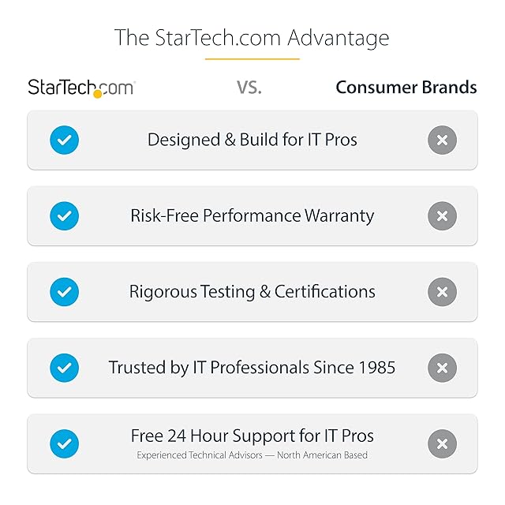
Task: Click the gray X beside Risk-Free Performance Warranty
Action: (442, 216)
